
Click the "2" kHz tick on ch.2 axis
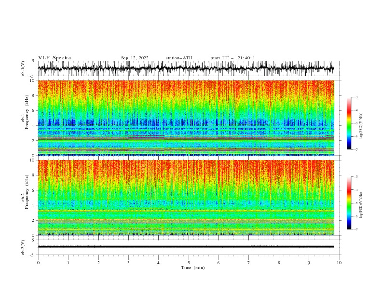[34, 220]
